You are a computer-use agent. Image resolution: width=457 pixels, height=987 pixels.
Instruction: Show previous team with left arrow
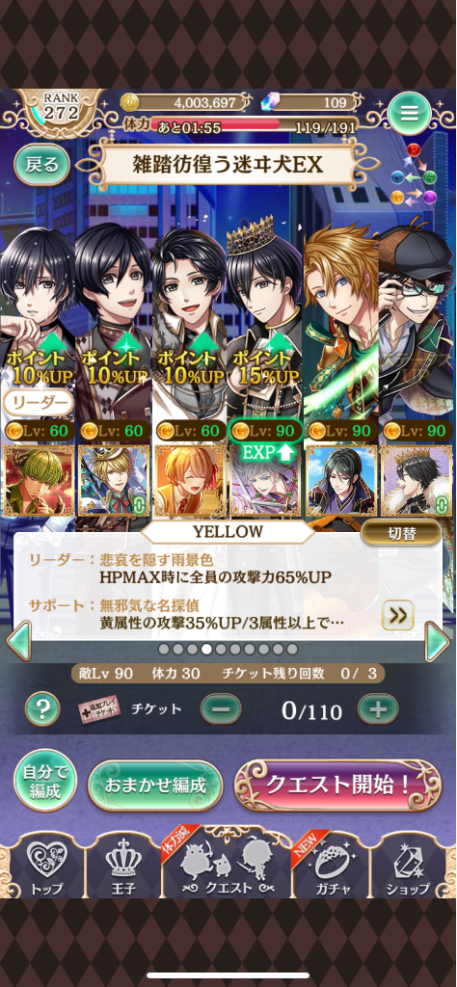click(x=19, y=641)
